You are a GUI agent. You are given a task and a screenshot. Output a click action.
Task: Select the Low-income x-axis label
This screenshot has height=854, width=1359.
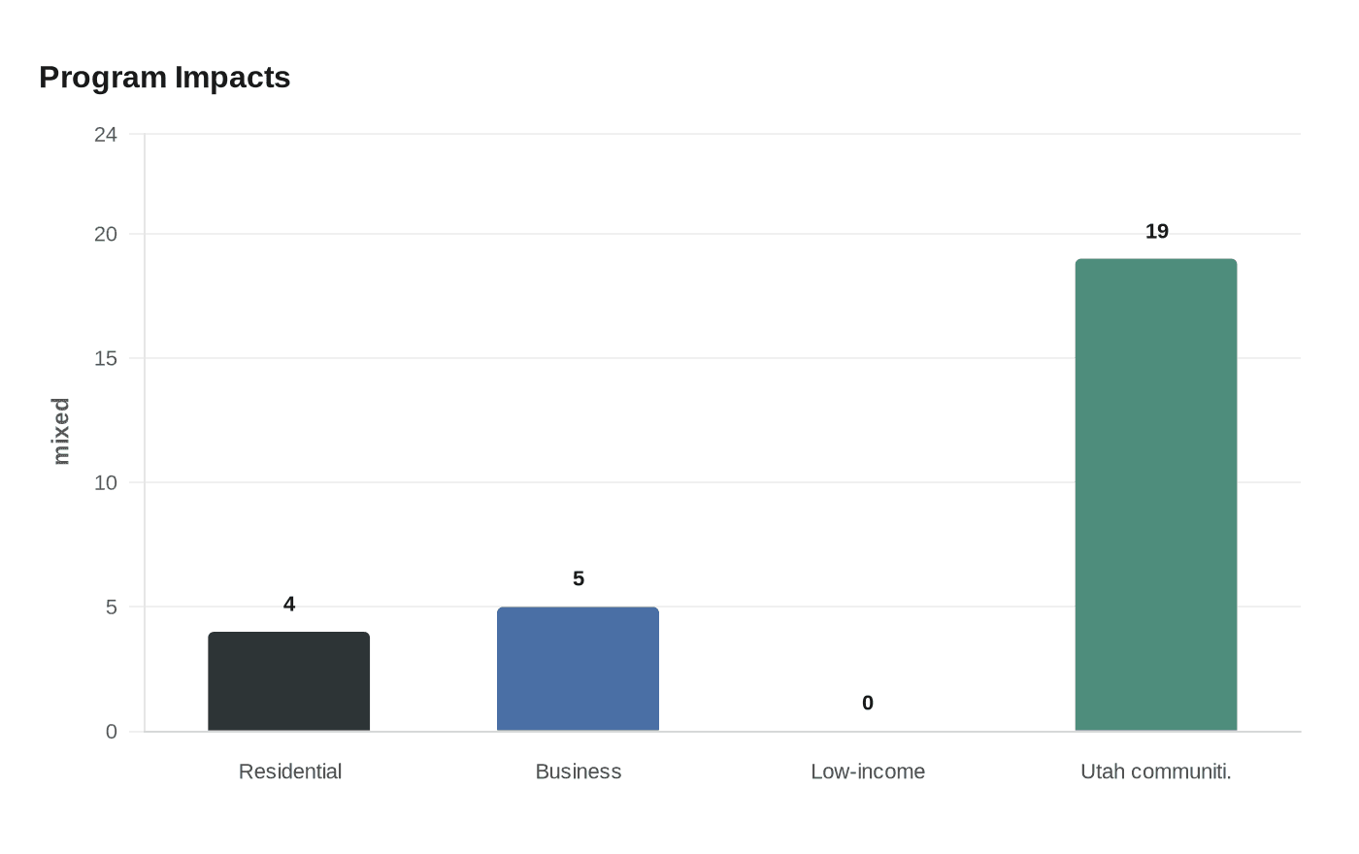867,772
